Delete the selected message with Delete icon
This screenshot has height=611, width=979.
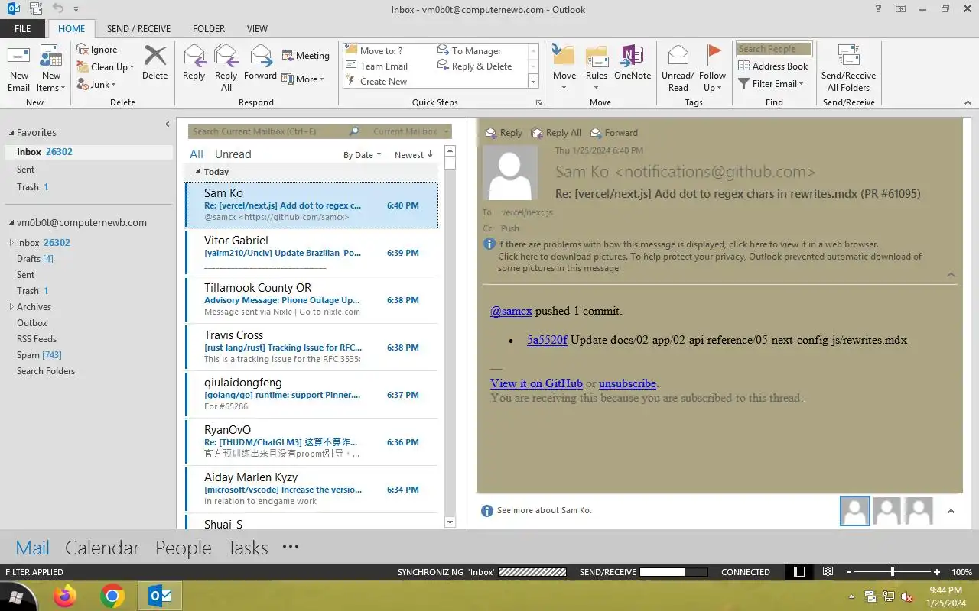pos(154,63)
